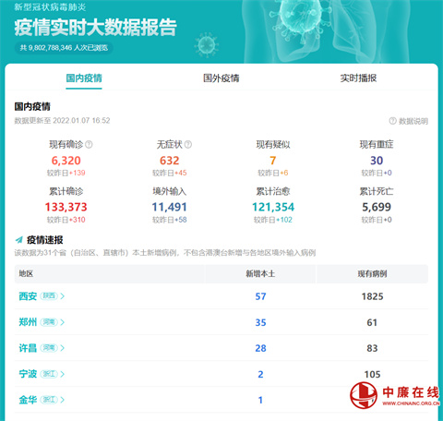The height and width of the screenshot is (421, 443).
Task: Click 金华's 新增本土 value 1
Action: coord(260,400)
